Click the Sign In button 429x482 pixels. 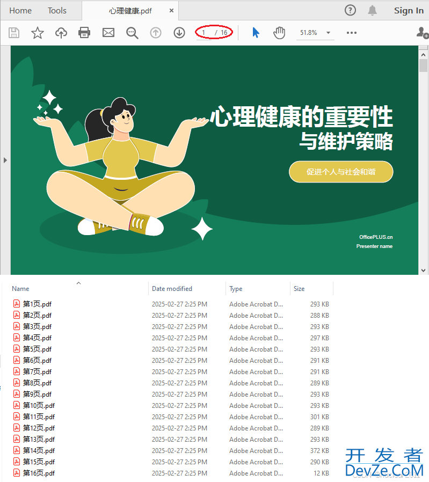[x=409, y=11]
